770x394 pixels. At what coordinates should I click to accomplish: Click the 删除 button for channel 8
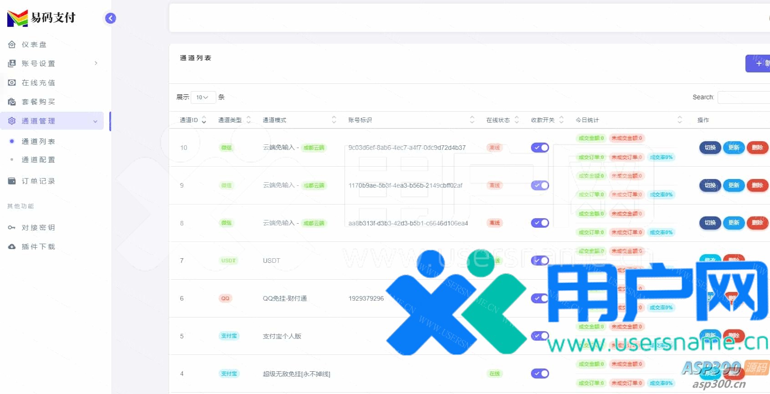pyautogui.click(x=757, y=223)
